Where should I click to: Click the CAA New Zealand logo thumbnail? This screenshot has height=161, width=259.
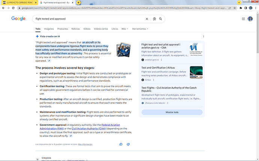tap(196, 50)
